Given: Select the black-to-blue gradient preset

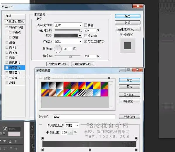Looking at the screenshot, I should pyautogui.click(x=45, y=86).
